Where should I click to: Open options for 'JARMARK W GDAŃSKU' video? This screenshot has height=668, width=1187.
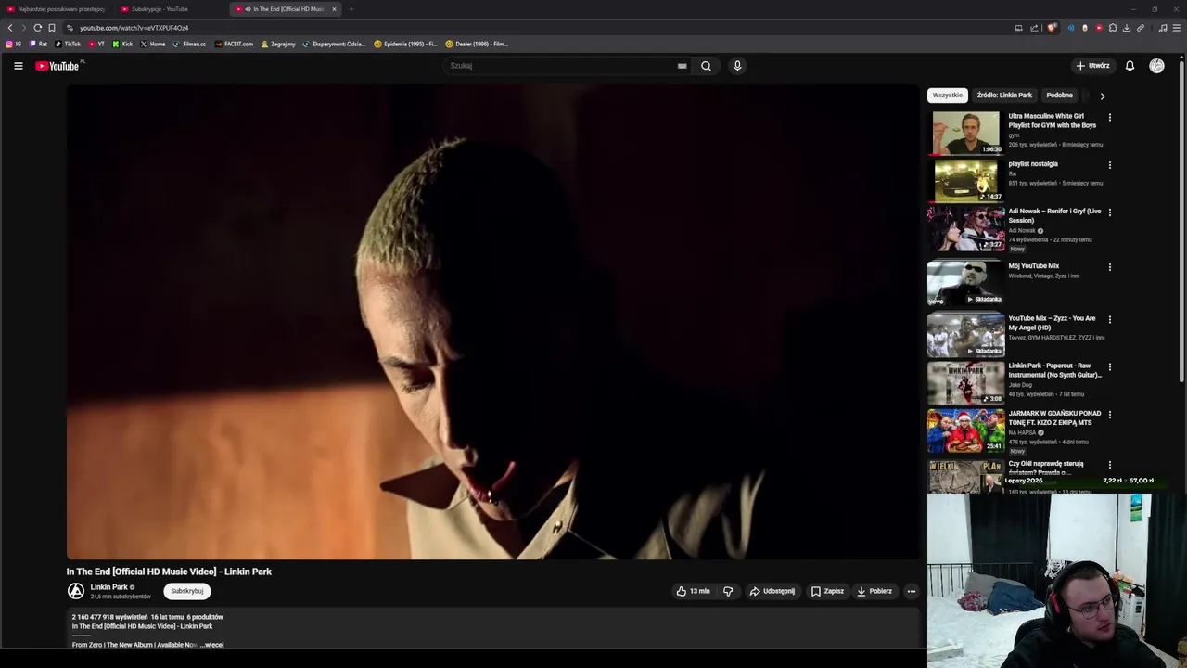(1109, 415)
